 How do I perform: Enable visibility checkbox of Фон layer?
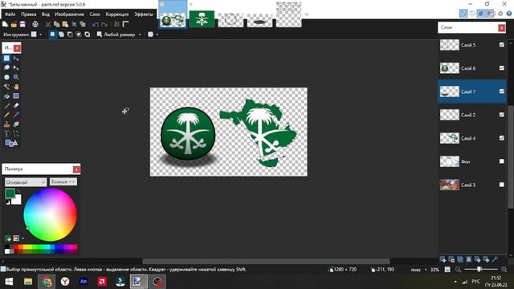[501, 161]
